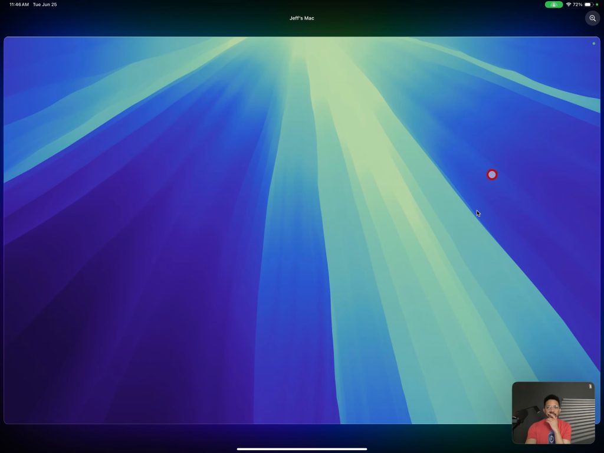Viewport: 604px width, 453px height.
Task: Click the small green dot on remote Mac screen
Action: (593, 43)
